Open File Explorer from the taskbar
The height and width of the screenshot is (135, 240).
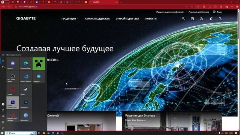[44, 133]
